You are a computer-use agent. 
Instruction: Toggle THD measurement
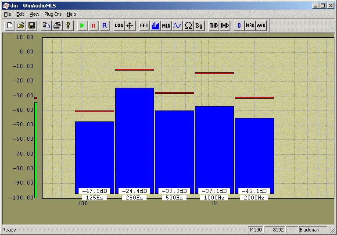pyautogui.click(x=213, y=25)
